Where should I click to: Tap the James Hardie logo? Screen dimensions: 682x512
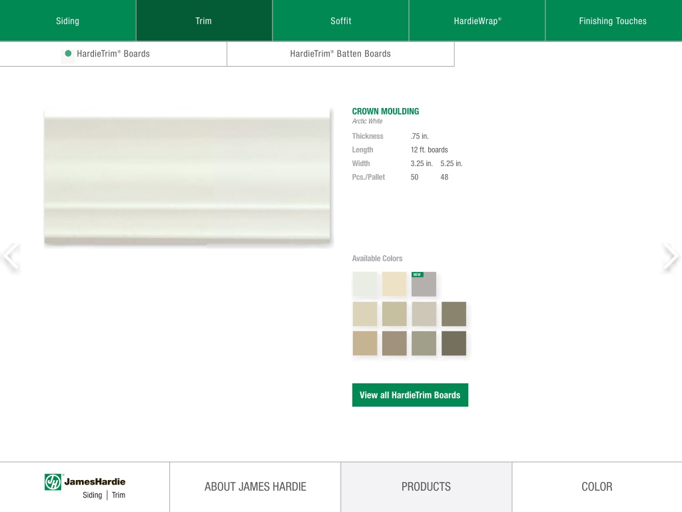pos(85,487)
